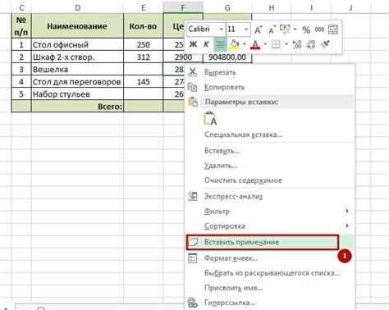
Task: Select column C header
Action: click(21, 7)
